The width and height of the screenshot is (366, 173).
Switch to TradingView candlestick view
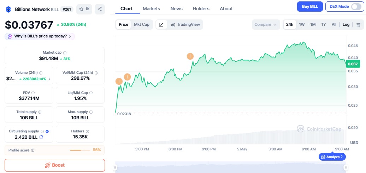(x=185, y=24)
